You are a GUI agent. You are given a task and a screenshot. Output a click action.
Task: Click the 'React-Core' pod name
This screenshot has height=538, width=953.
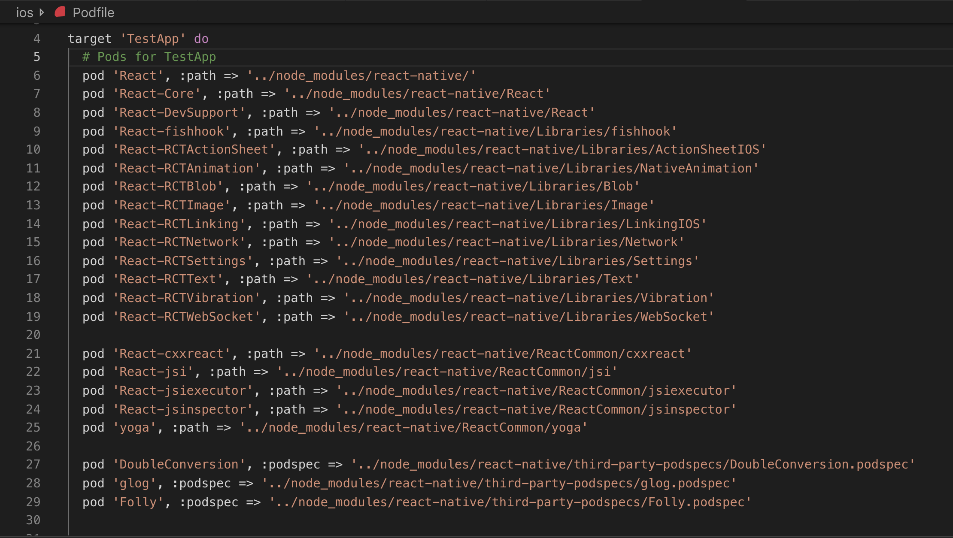(158, 93)
